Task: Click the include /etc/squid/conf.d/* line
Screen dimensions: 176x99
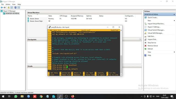Action: [x=64, y=53]
